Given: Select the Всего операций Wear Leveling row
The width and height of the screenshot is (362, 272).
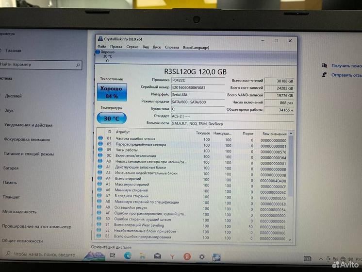Looking at the screenshot, I should (x=192, y=226).
